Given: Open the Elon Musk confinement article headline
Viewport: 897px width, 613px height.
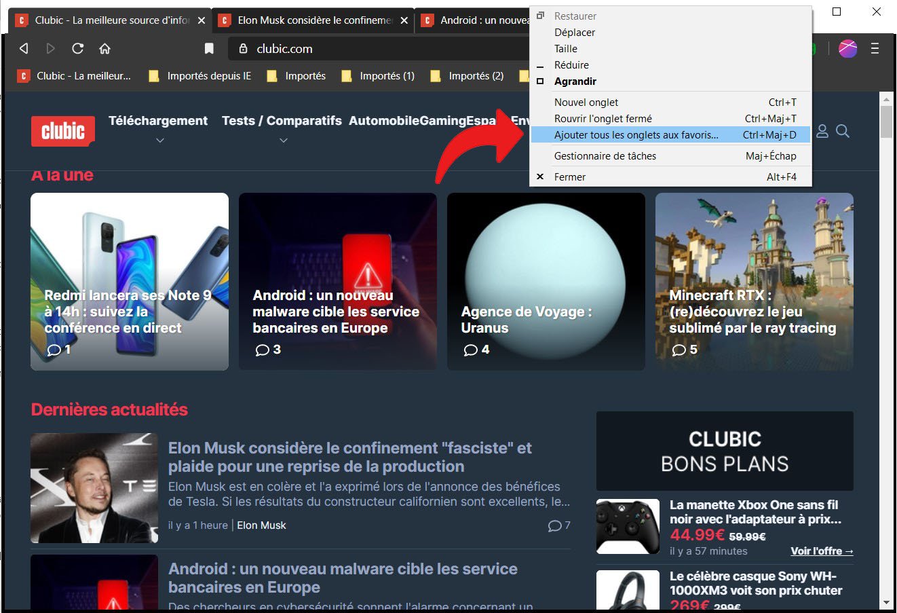Looking at the screenshot, I should tap(349, 457).
